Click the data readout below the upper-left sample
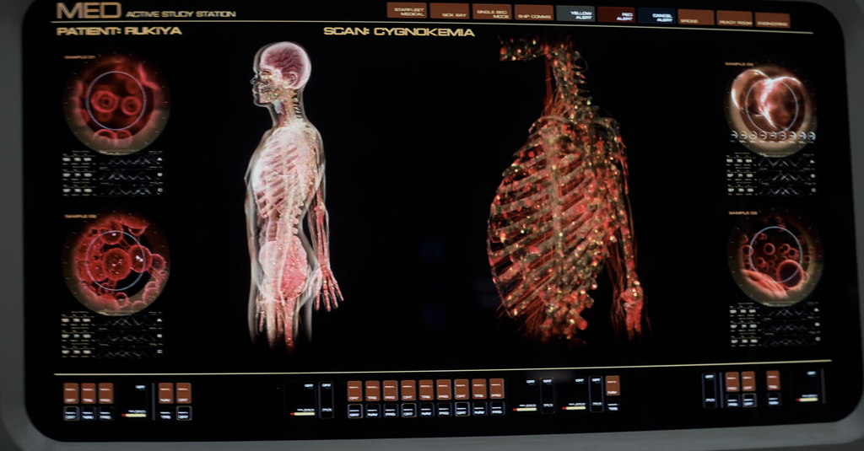This screenshot has height=451, width=864. coord(112,174)
